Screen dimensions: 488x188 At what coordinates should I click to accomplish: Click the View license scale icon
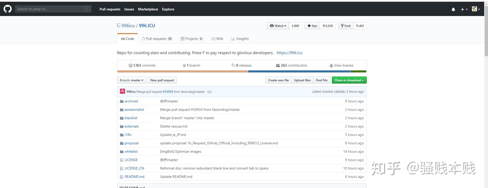point(331,66)
